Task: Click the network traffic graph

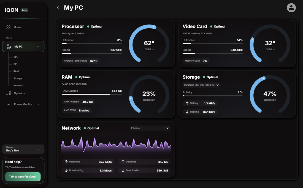Action: click(x=116, y=146)
